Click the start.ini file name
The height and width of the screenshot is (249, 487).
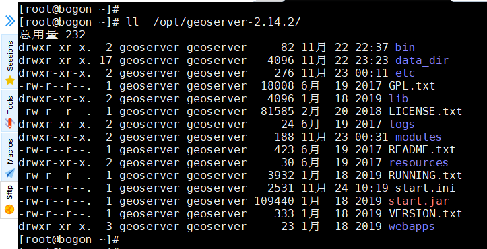click(425, 188)
